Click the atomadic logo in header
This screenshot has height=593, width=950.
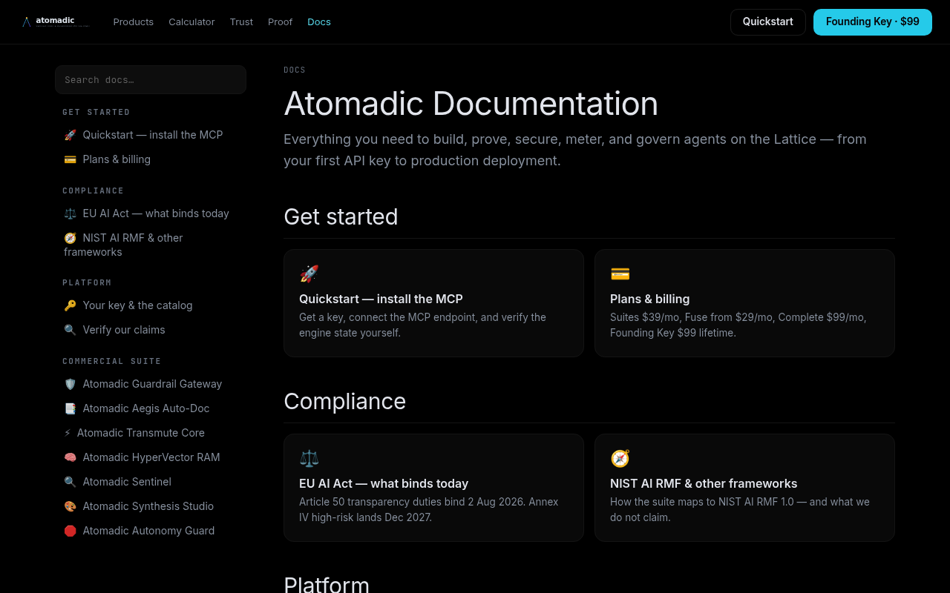coord(55,21)
